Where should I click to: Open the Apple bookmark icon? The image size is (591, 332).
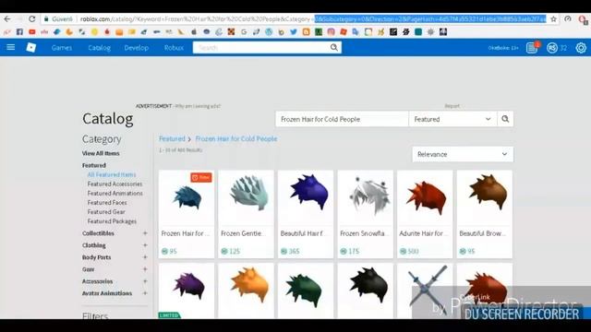tap(194, 32)
